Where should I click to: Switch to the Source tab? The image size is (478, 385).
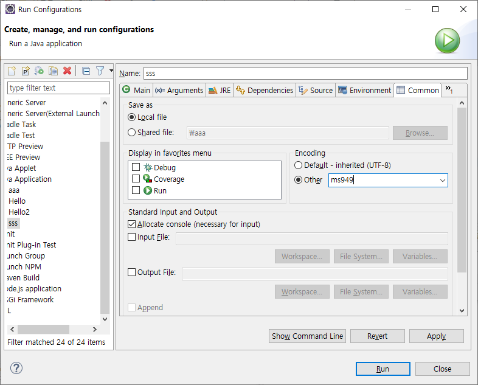(316, 90)
